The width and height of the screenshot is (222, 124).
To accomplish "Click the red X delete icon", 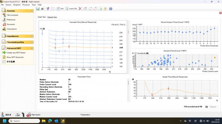I will pyautogui.click(x=80, y=8).
